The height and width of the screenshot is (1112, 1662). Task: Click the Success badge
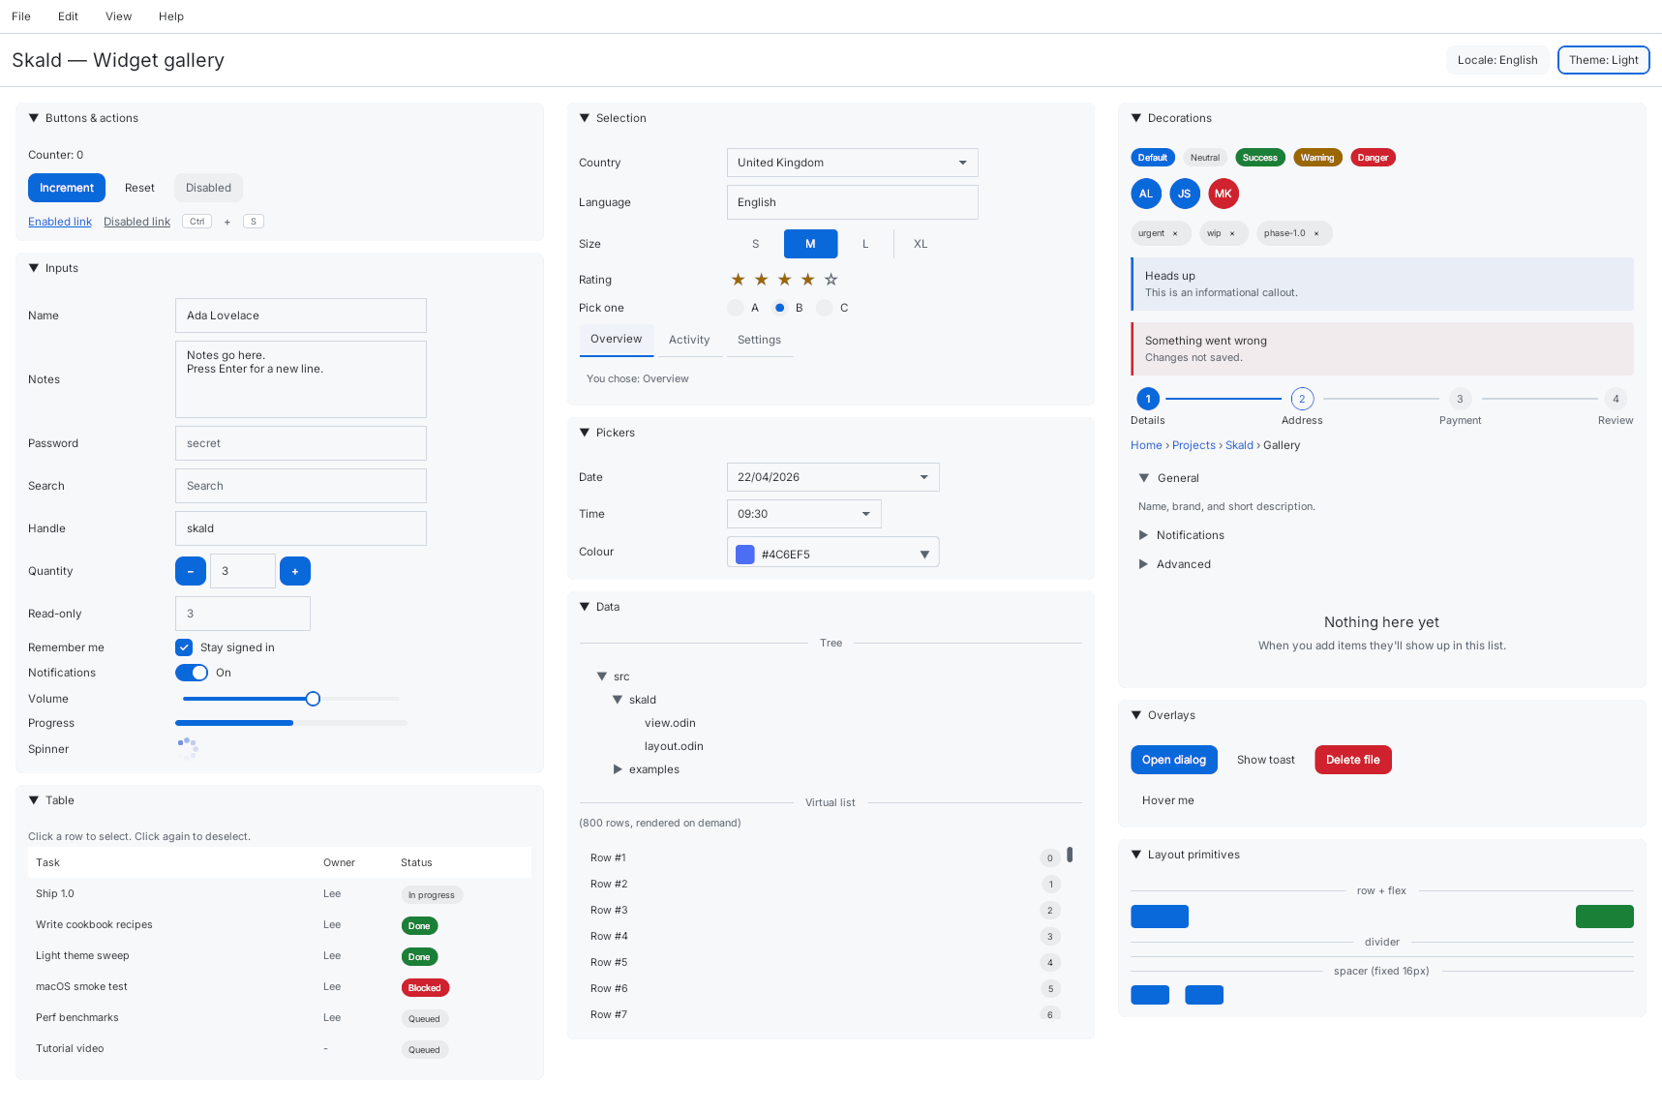pos(1260,158)
